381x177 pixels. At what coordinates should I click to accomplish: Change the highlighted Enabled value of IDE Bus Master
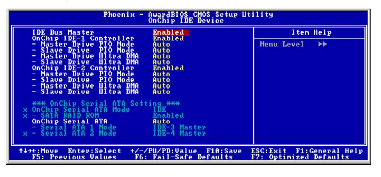(x=170, y=32)
